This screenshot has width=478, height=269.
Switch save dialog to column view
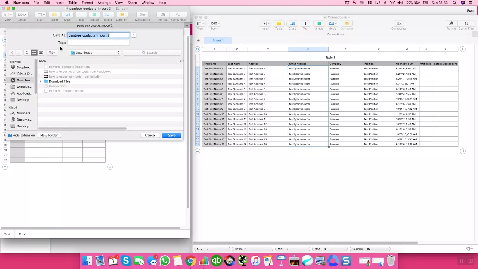41,53
